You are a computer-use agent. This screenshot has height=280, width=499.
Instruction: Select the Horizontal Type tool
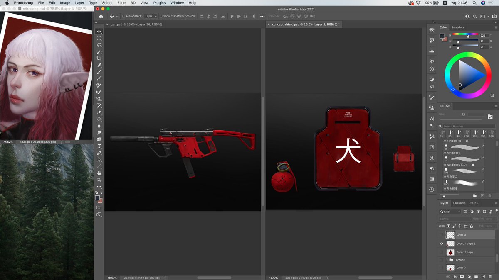click(x=99, y=146)
